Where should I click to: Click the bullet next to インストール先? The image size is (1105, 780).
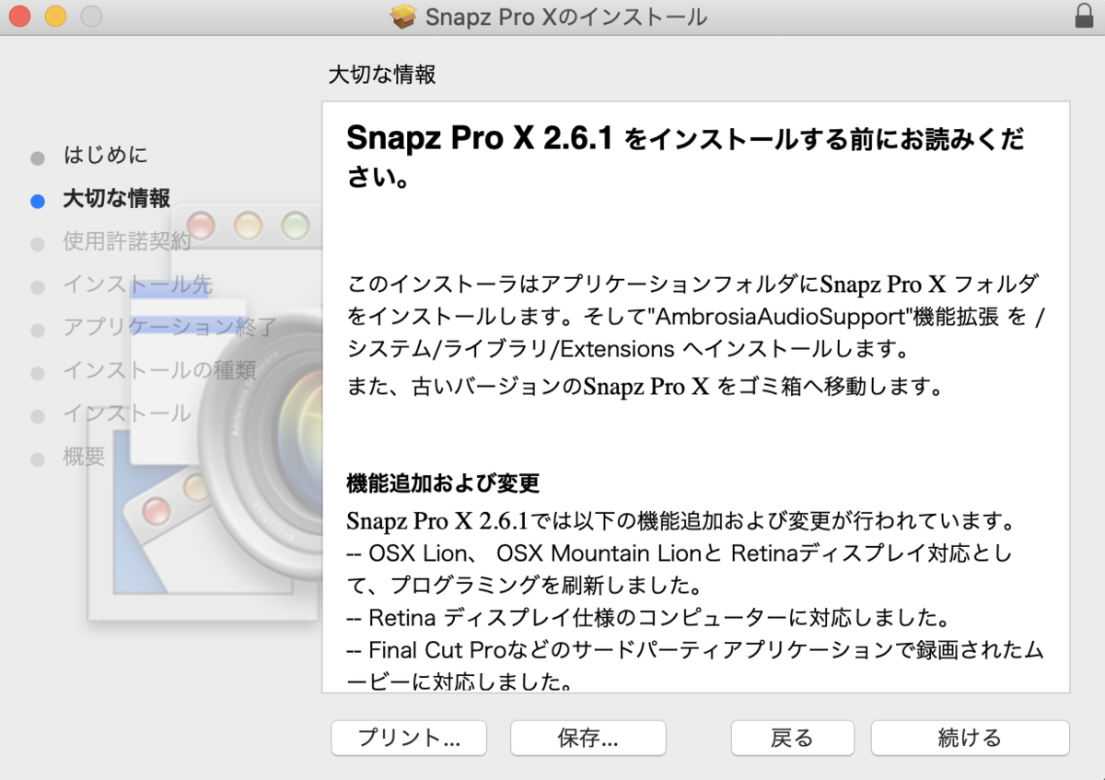[38, 285]
